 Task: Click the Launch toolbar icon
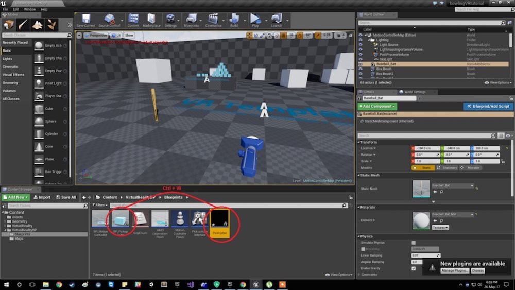click(277, 21)
